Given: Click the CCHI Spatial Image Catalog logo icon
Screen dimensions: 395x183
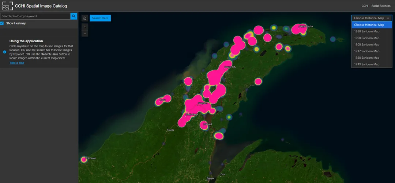Looking at the screenshot, I should (7, 6).
